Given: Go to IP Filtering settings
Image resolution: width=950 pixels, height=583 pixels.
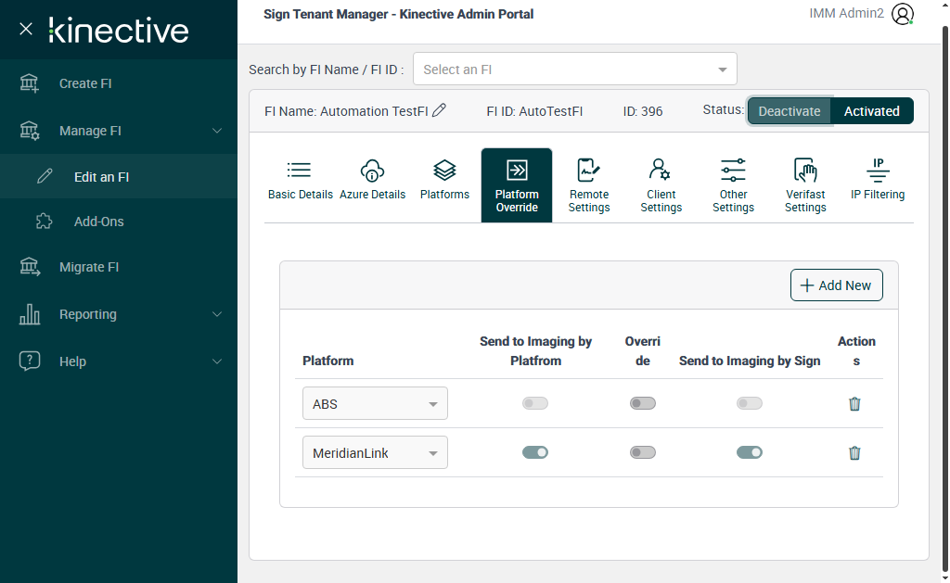Looking at the screenshot, I should tap(877, 180).
